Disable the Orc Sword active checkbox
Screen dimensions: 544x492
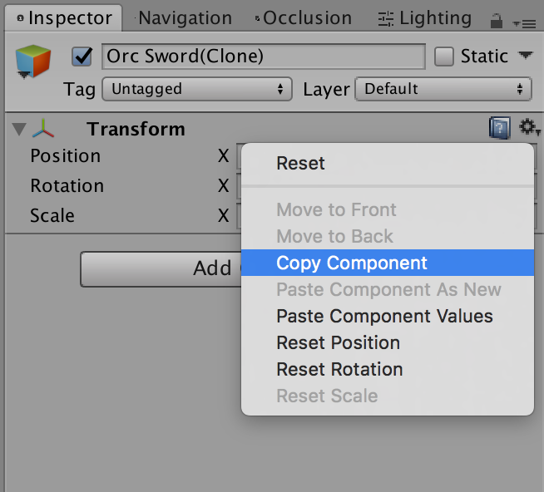coord(82,57)
